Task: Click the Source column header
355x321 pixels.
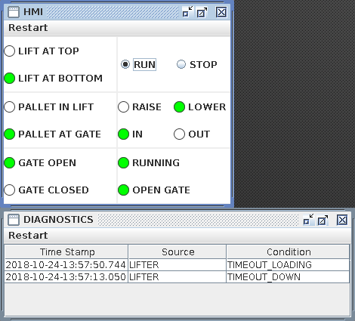Action: 177,252
